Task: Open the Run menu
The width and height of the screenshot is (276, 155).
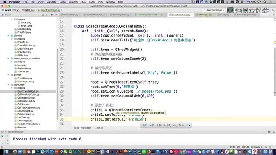Action: coord(83,2)
